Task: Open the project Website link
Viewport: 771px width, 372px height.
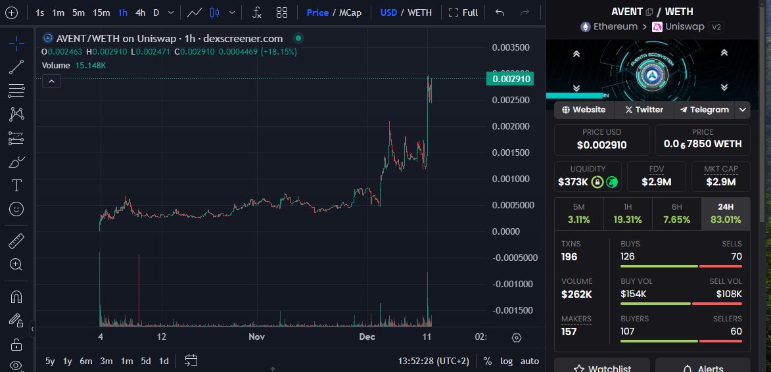Action: 584,110
